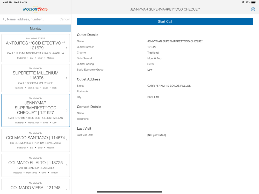Click the Socio Economic Group value Low
The width and height of the screenshot is (259, 194).
pyautogui.click(x=150, y=70)
